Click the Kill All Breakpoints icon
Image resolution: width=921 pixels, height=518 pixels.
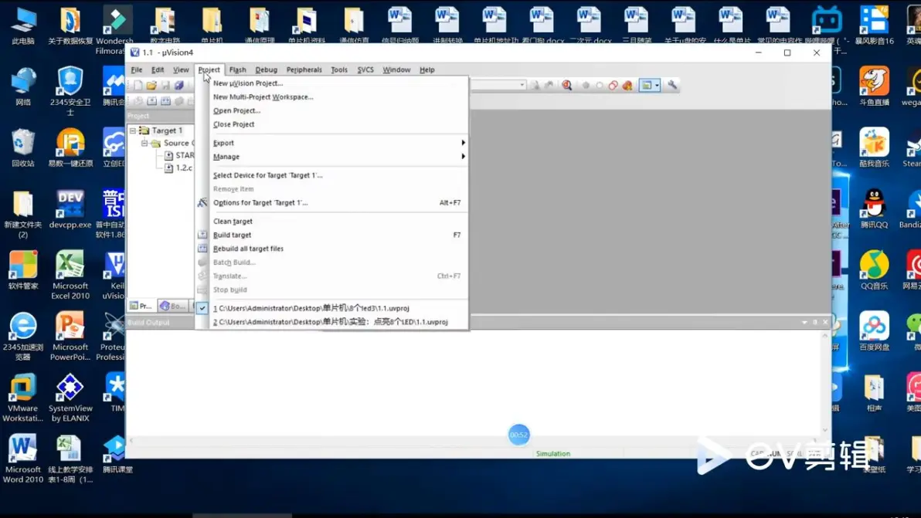point(627,86)
